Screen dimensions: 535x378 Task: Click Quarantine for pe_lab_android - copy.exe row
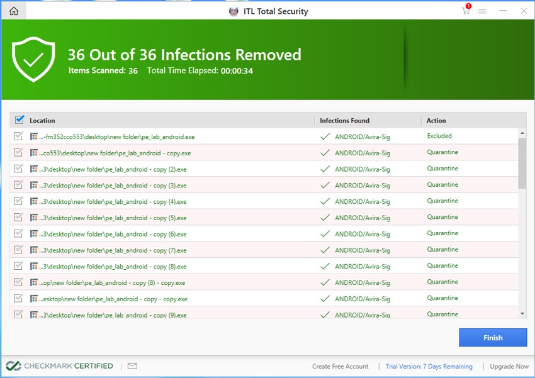(442, 152)
